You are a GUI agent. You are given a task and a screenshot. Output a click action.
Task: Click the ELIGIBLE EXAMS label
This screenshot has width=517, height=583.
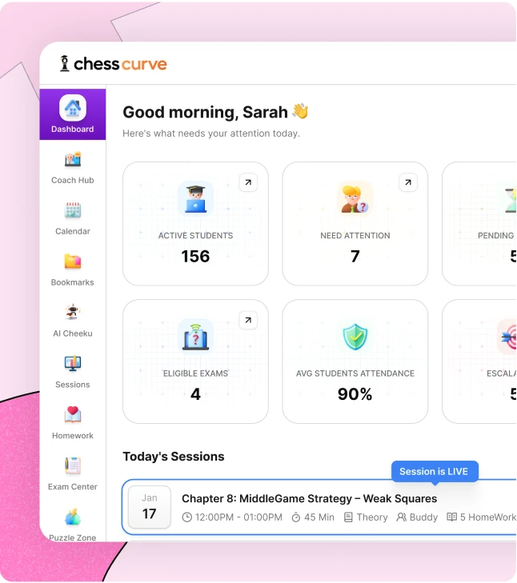pyautogui.click(x=195, y=373)
